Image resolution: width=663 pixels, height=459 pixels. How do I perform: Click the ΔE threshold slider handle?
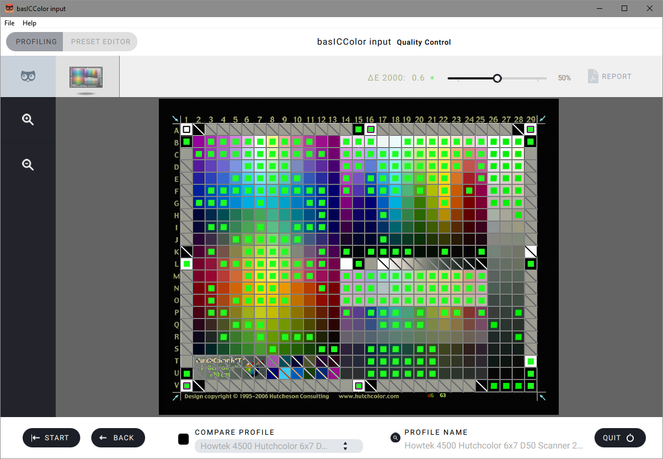coord(497,78)
